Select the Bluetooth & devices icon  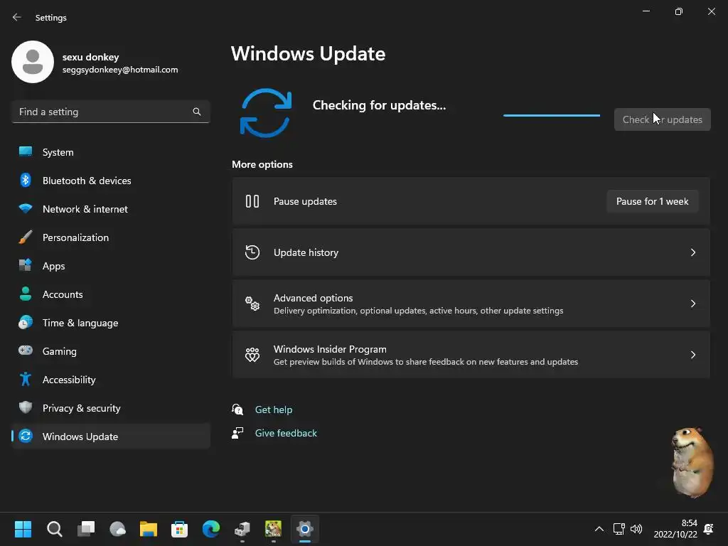pos(26,180)
